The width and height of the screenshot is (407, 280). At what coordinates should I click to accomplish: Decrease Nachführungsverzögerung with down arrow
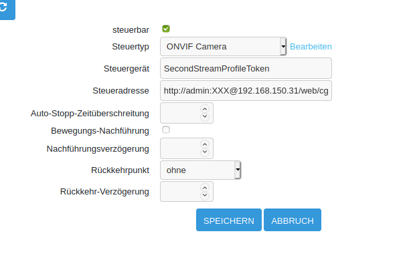205,152
